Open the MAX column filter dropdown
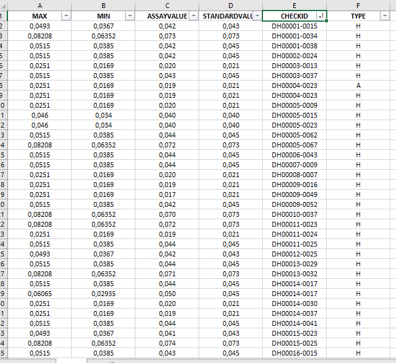 pyautogui.click(x=66, y=16)
